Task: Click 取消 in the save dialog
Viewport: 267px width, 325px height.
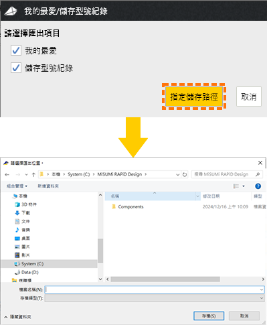Action: (244, 316)
